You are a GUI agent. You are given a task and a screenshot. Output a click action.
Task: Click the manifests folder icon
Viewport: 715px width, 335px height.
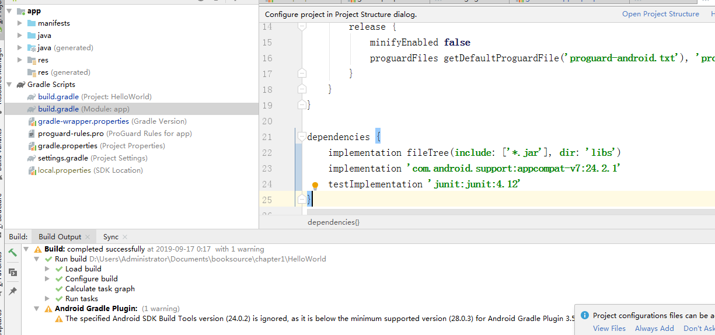point(32,23)
